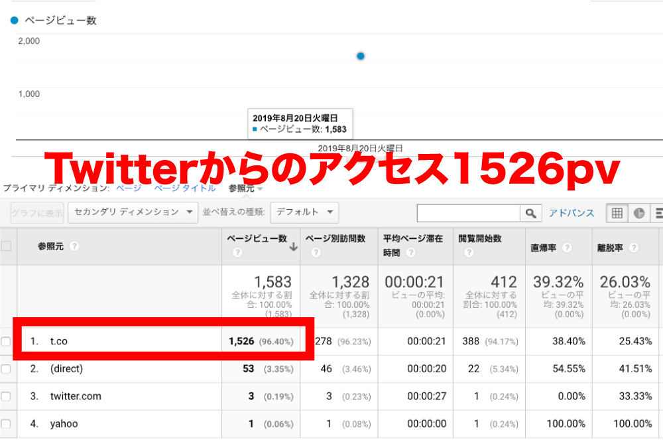Open help icon next to 離脱率

pos(633,248)
